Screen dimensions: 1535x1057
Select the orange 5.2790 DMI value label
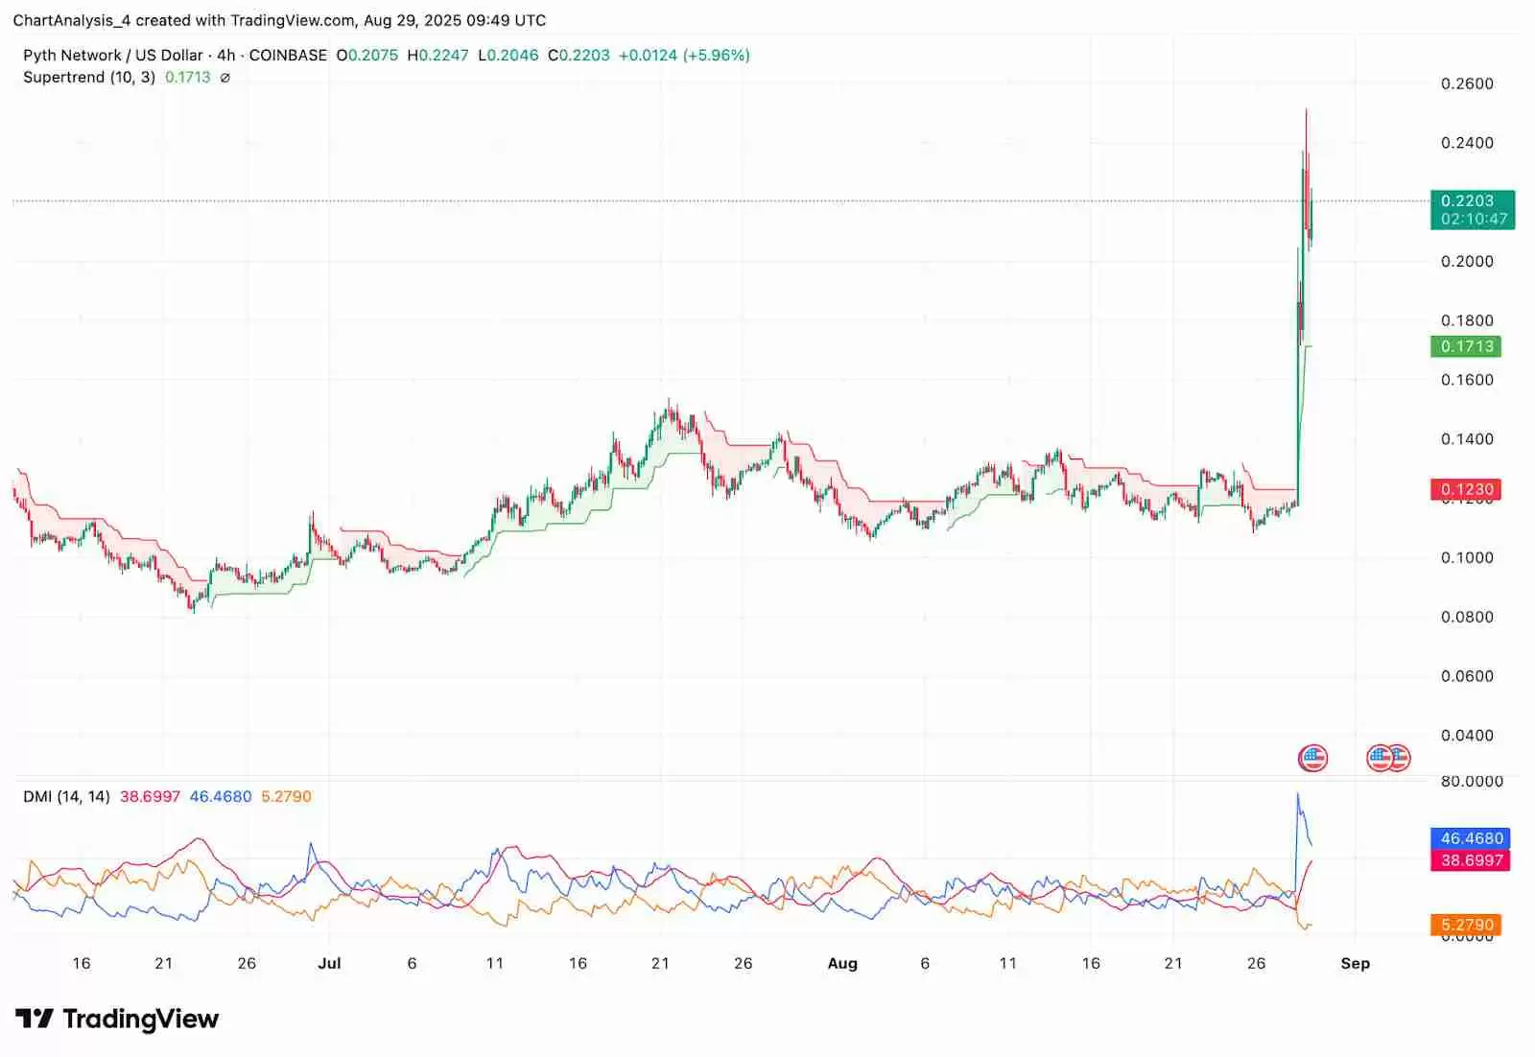[1468, 924]
